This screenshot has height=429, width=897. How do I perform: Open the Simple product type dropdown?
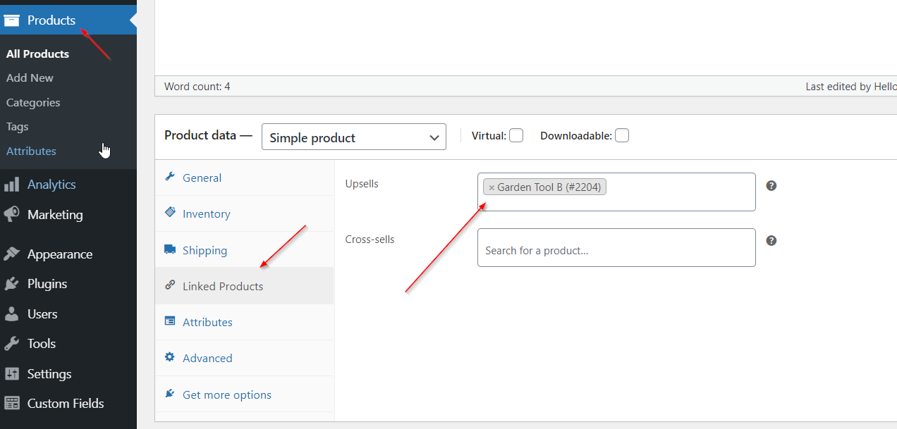pos(353,137)
